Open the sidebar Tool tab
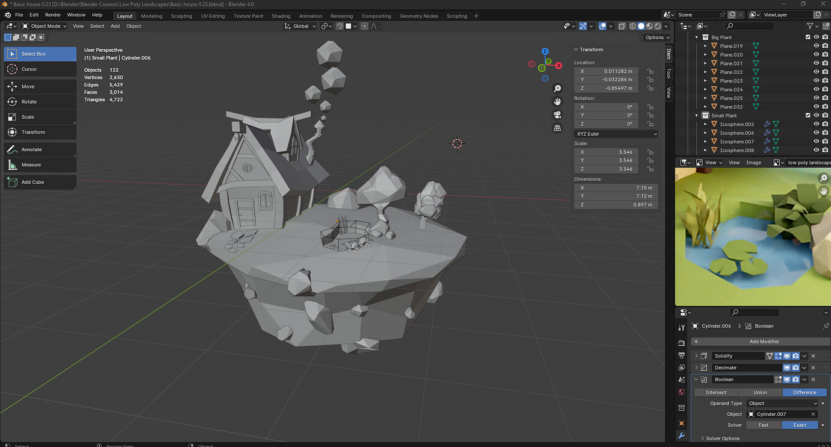The width and height of the screenshot is (831, 447). click(668, 73)
